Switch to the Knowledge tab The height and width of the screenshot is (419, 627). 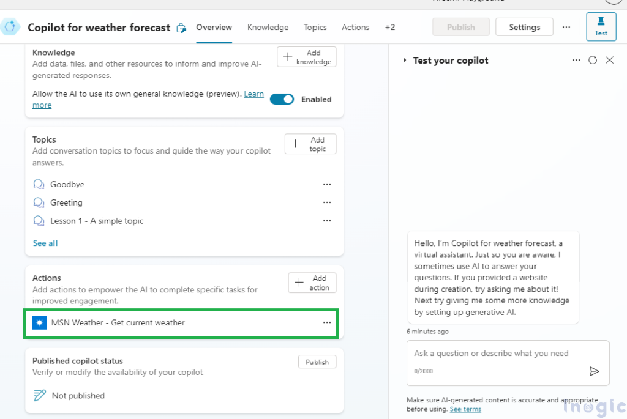tap(268, 27)
